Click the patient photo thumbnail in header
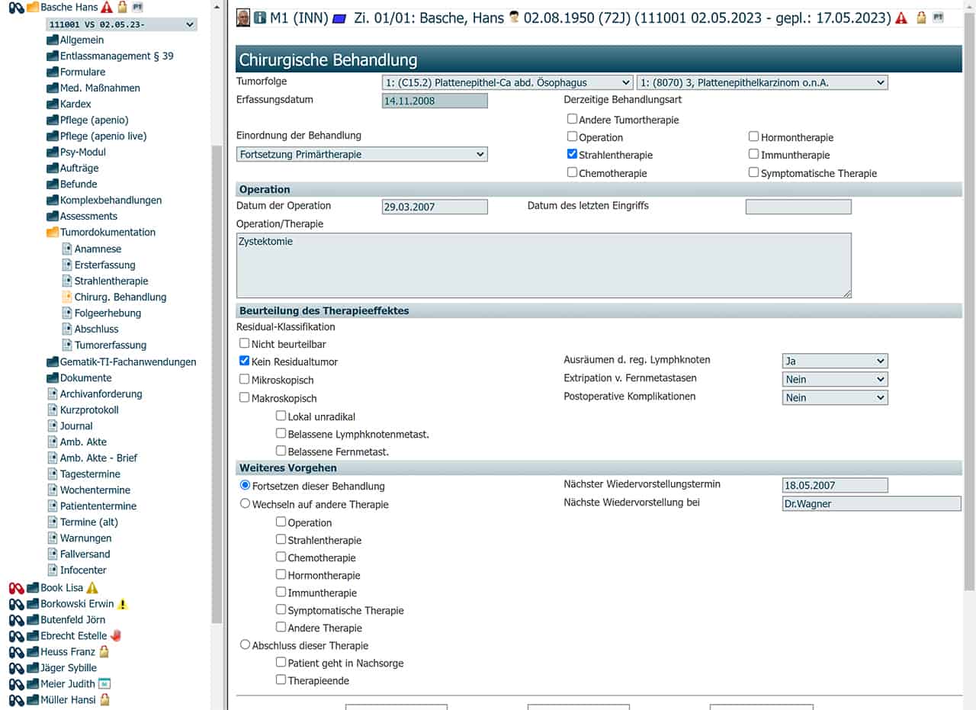 click(243, 18)
